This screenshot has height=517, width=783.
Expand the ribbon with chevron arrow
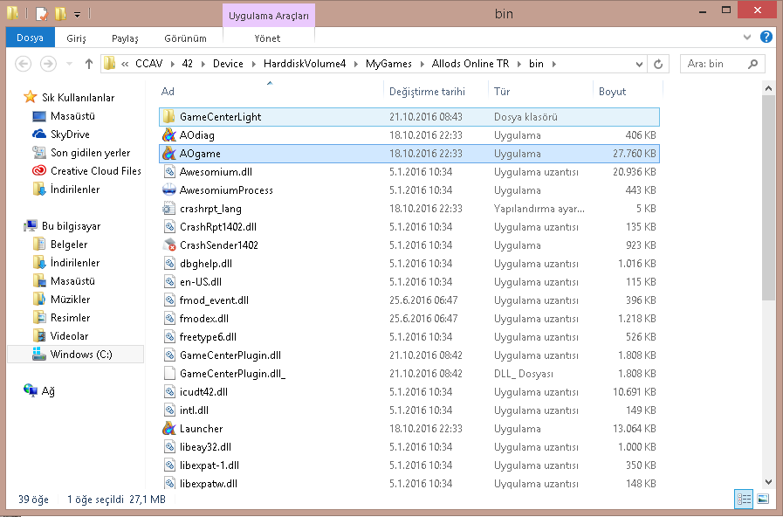(x=747, y=38)
